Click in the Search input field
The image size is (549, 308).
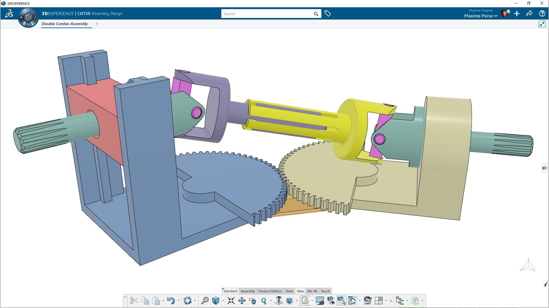[x=268, y=14]
